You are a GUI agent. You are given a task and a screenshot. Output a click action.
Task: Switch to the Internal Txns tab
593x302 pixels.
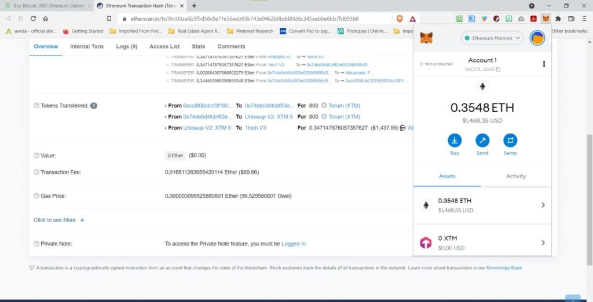[x=87, y=46]
